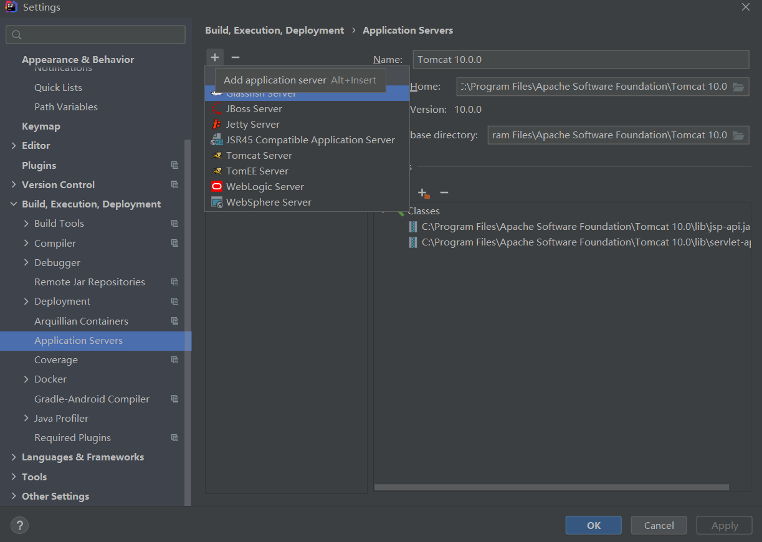
Task: Choose WebSphere Server menu entry
Action: pyautogui.click(x=307, y=202)
